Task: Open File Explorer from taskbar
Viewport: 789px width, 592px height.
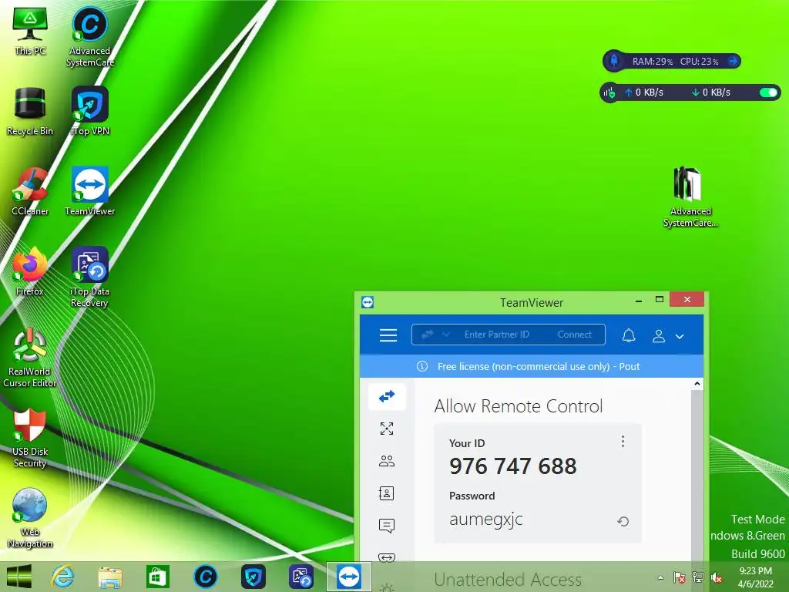Action: coord(110,577)
